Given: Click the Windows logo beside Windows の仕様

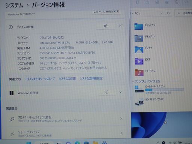Looking at the screenshot, I should tap(12, 93).
